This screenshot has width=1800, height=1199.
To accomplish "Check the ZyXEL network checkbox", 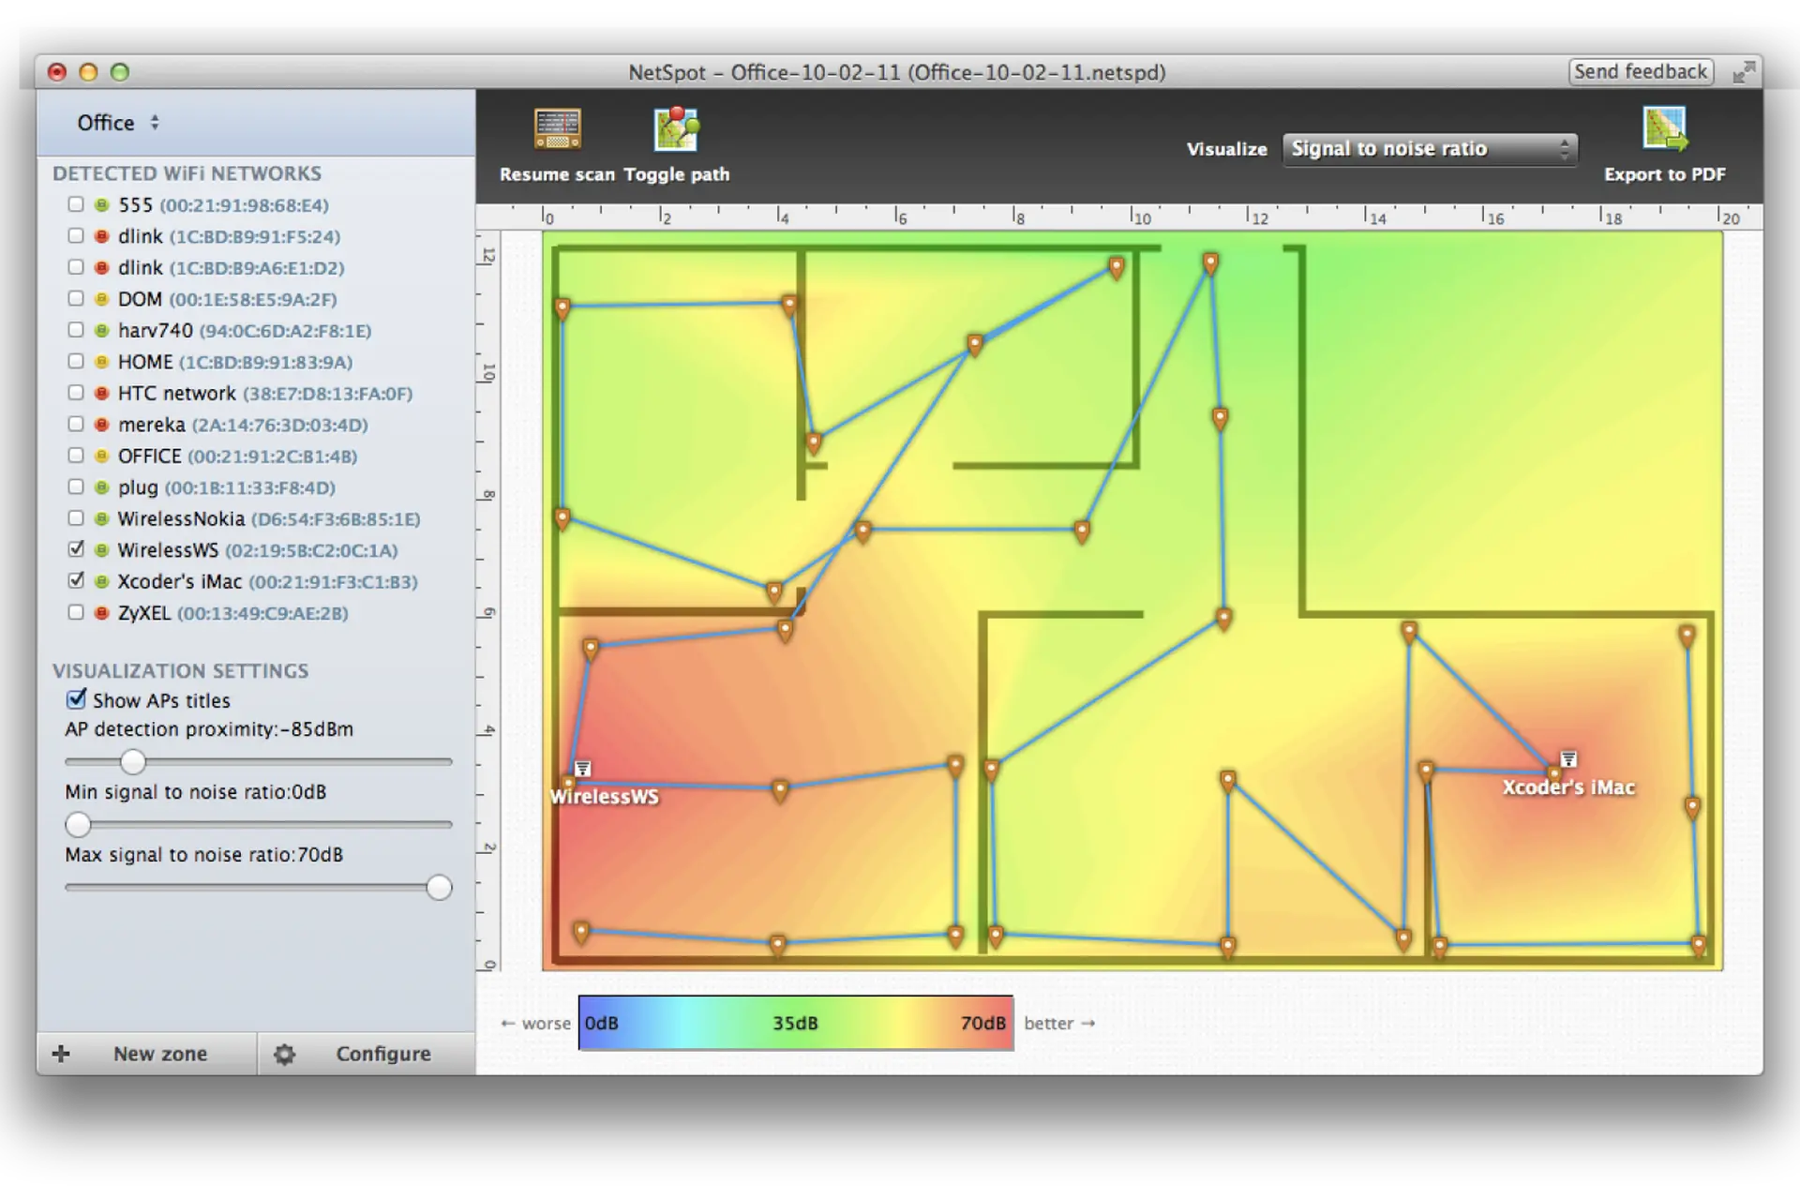I will pos(76,612).
